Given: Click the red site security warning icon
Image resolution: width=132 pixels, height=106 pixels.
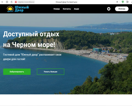Looking at the screenshot, I should [x=16, y=2].
